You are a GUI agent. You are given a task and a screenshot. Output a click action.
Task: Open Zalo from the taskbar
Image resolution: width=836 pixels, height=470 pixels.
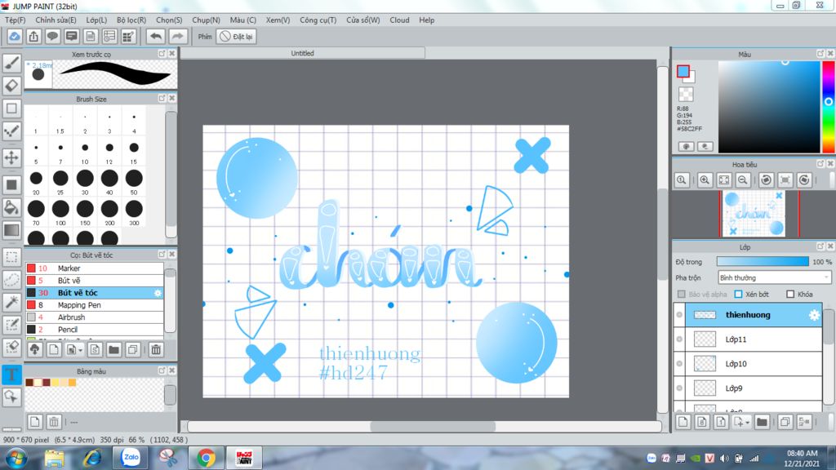pyautogui.click(x=131, y=457)
